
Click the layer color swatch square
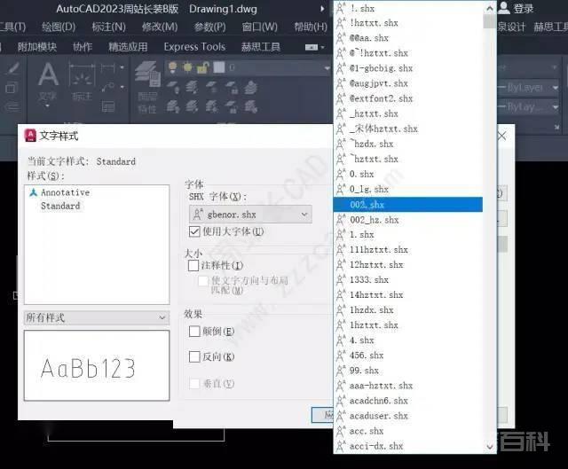[x=219, y=67]
